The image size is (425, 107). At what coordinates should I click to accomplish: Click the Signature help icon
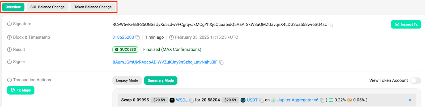coord(10,24)
